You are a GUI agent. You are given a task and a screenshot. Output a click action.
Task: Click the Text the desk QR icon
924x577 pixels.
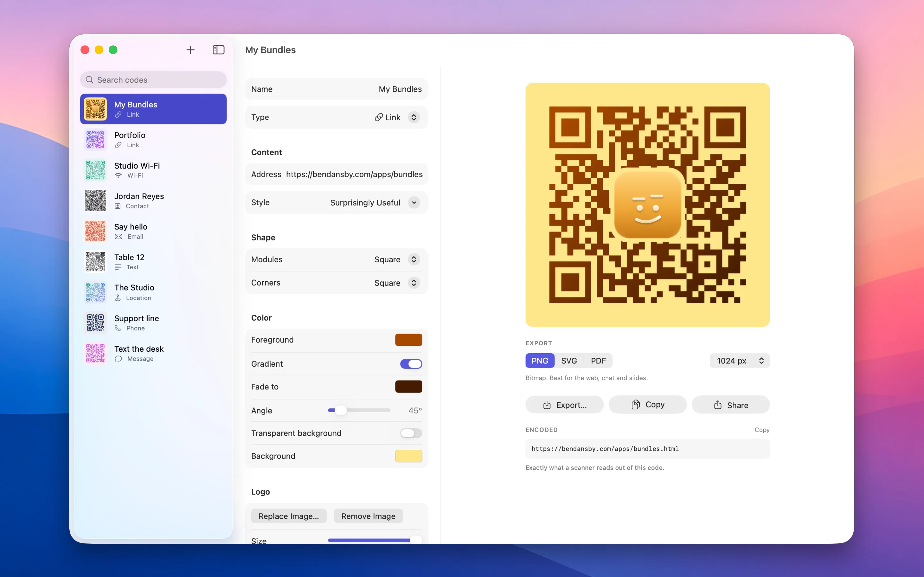[96, 353]
